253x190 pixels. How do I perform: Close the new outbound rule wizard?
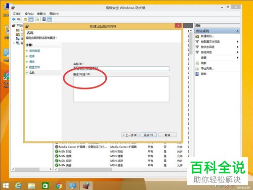click(x=178, y=26)
